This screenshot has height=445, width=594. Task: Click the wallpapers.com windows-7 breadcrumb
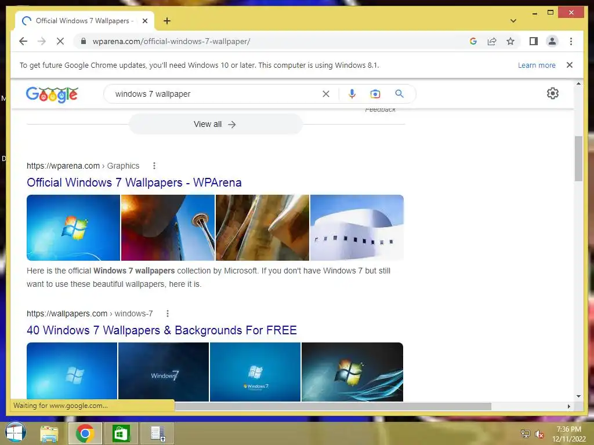pyautogui.click(x=90, y=313)
